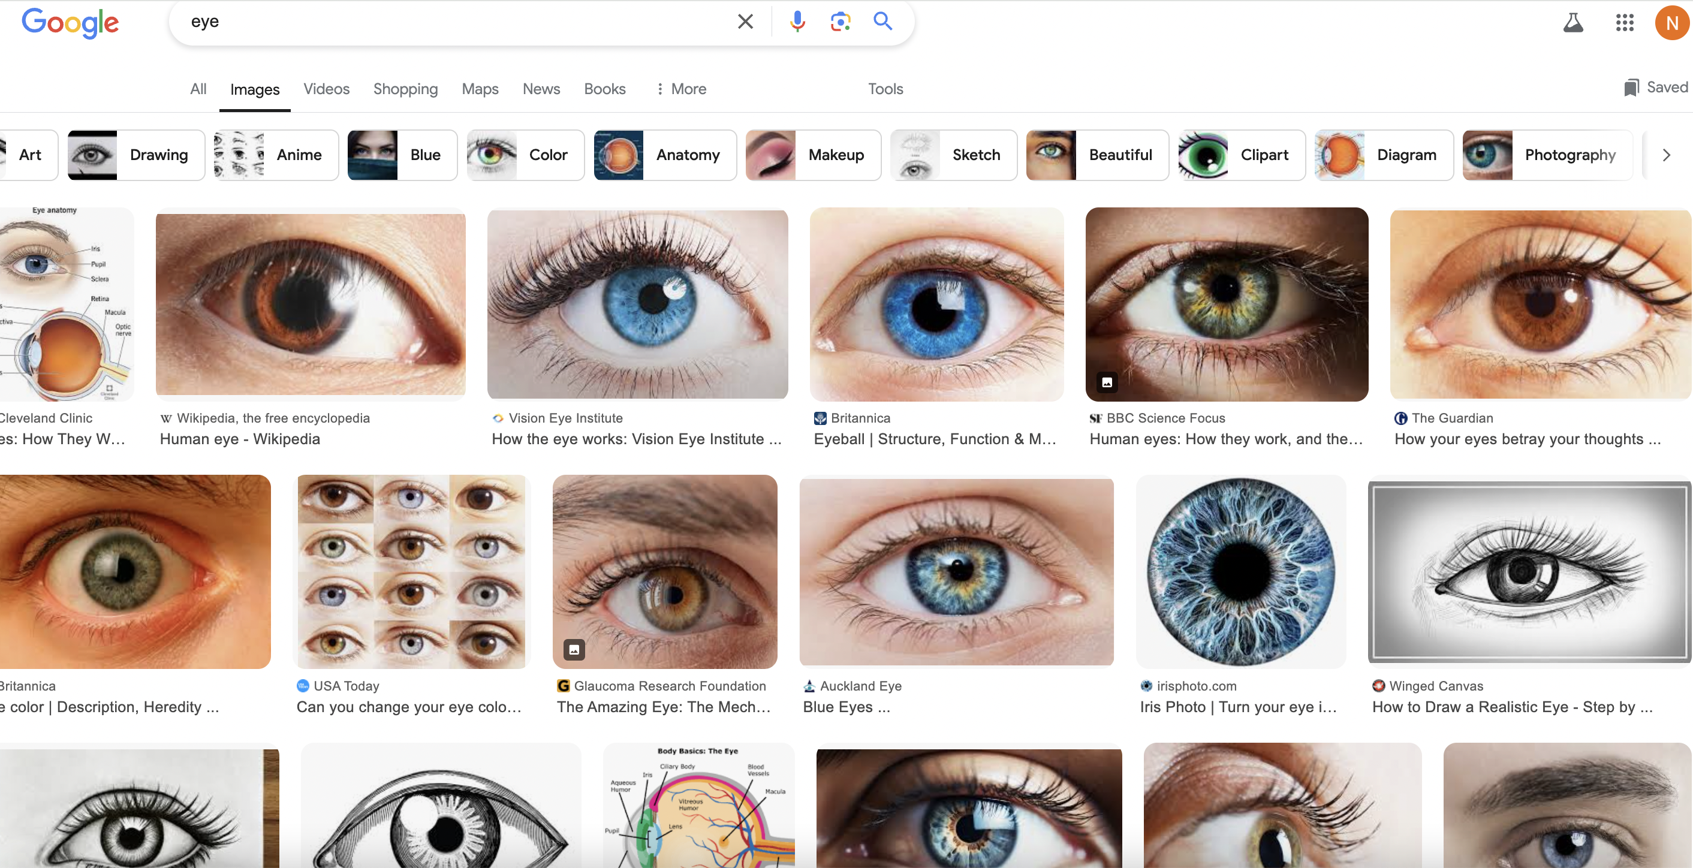Switch to the Videos tab
Image resolution: width=1693 pixels, height=868 pixels.
(x=326, y=89)
